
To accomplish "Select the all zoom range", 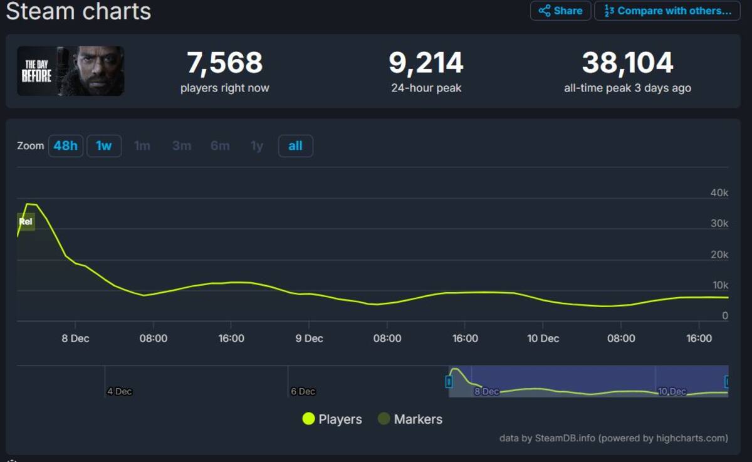I will click(295, 146).
